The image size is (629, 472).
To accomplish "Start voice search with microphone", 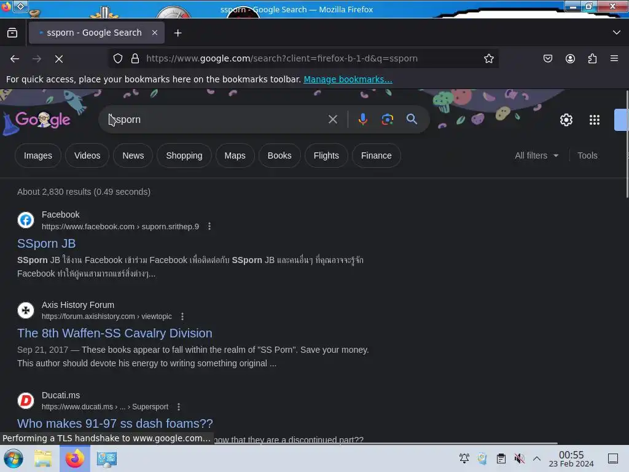I will [x=363, y=119].
